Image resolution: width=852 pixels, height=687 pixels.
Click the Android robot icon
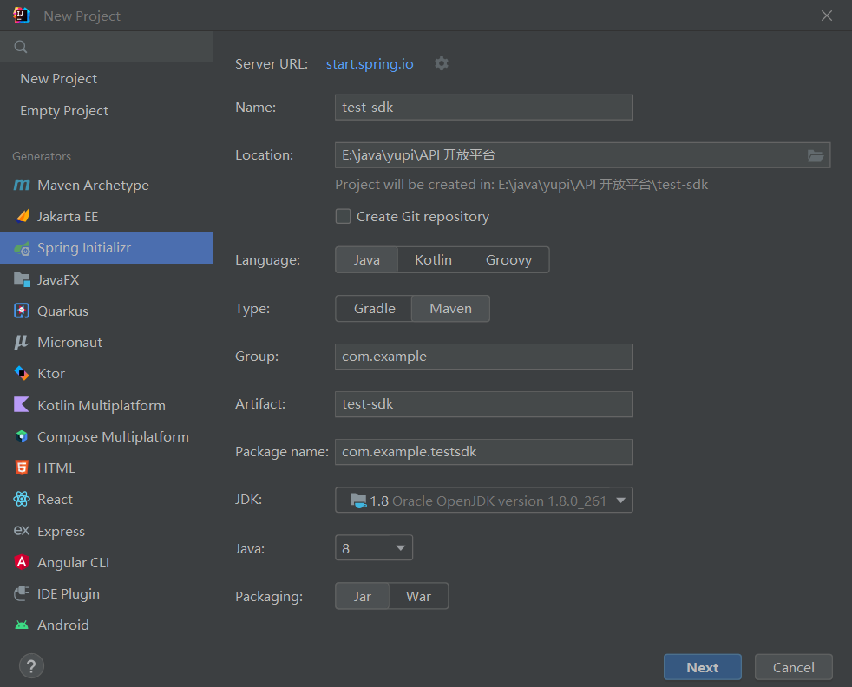click(22, 625)
